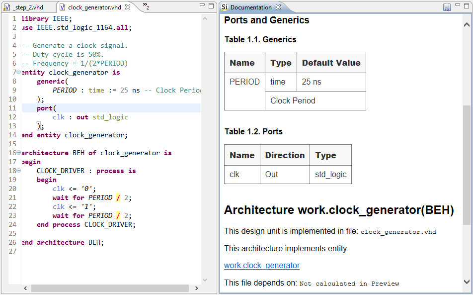Click the "clk <= '0';" statement on line 20
The height and width of the screenshot is (295, 473).
click(74, 189)
